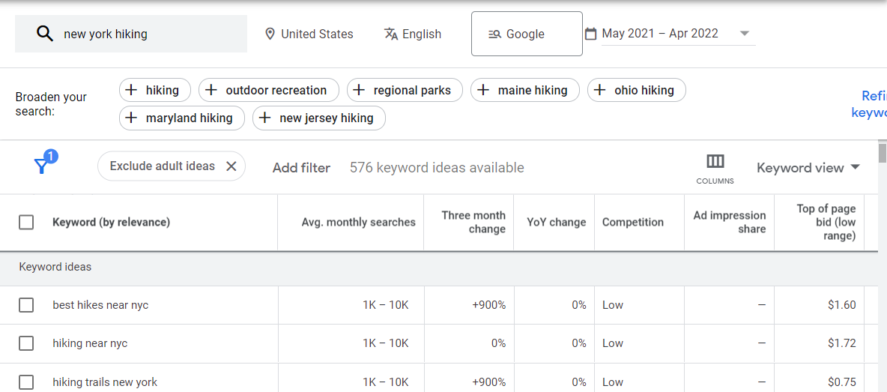Screen dimensions: 887x392
Task: Click the calendar date icon
Action: [590, 34]
